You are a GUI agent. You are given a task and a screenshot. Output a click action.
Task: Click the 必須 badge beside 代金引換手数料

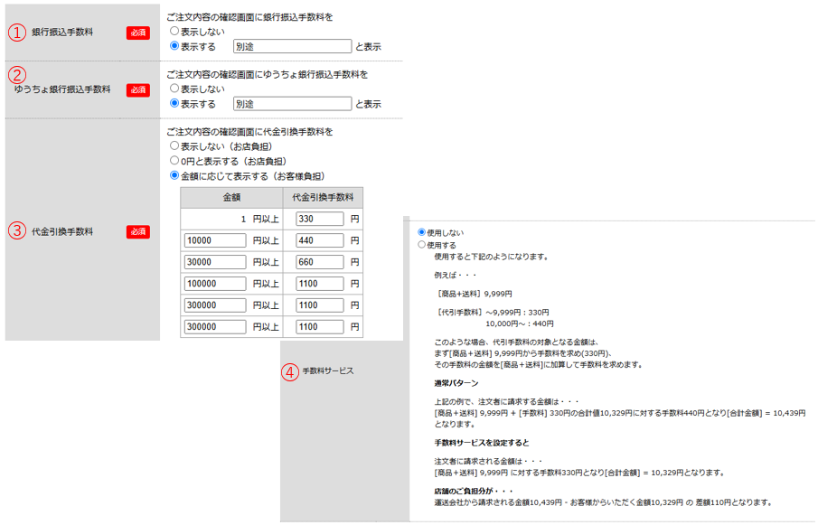click(137, 231)
